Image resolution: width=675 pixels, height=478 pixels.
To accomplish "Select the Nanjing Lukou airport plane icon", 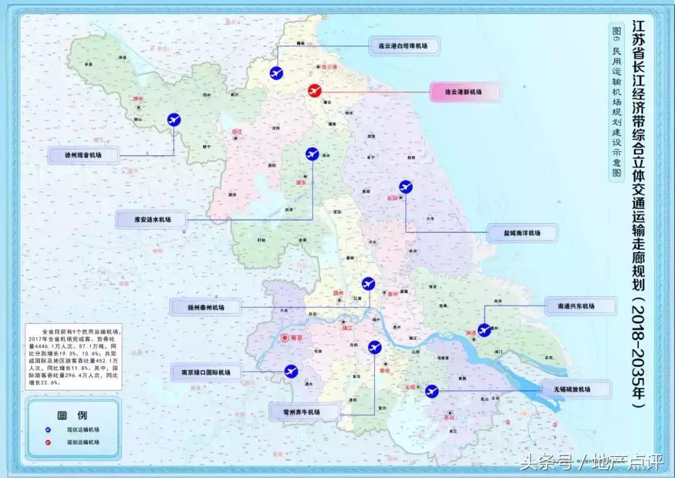I will click(291, 371).
